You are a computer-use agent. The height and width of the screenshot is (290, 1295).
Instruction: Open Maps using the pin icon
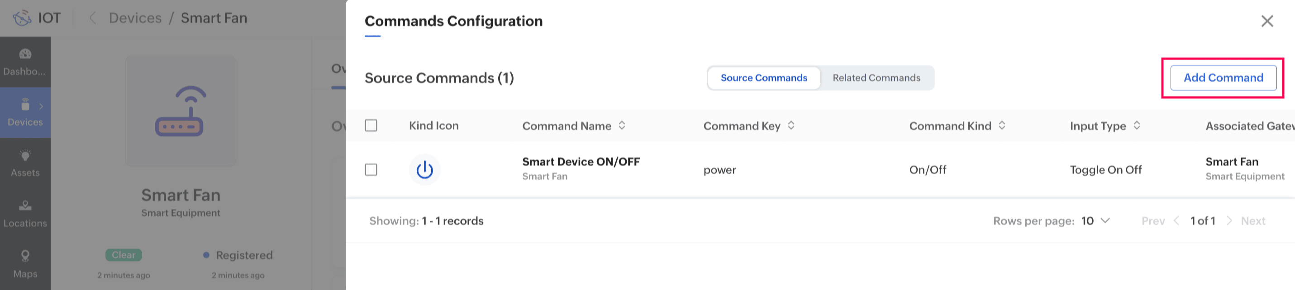pyautogui.click(x=25, y=257)
